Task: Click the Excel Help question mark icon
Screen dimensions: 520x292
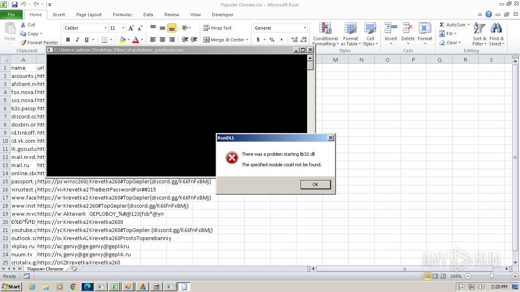Action: click(x=489, y=15)
